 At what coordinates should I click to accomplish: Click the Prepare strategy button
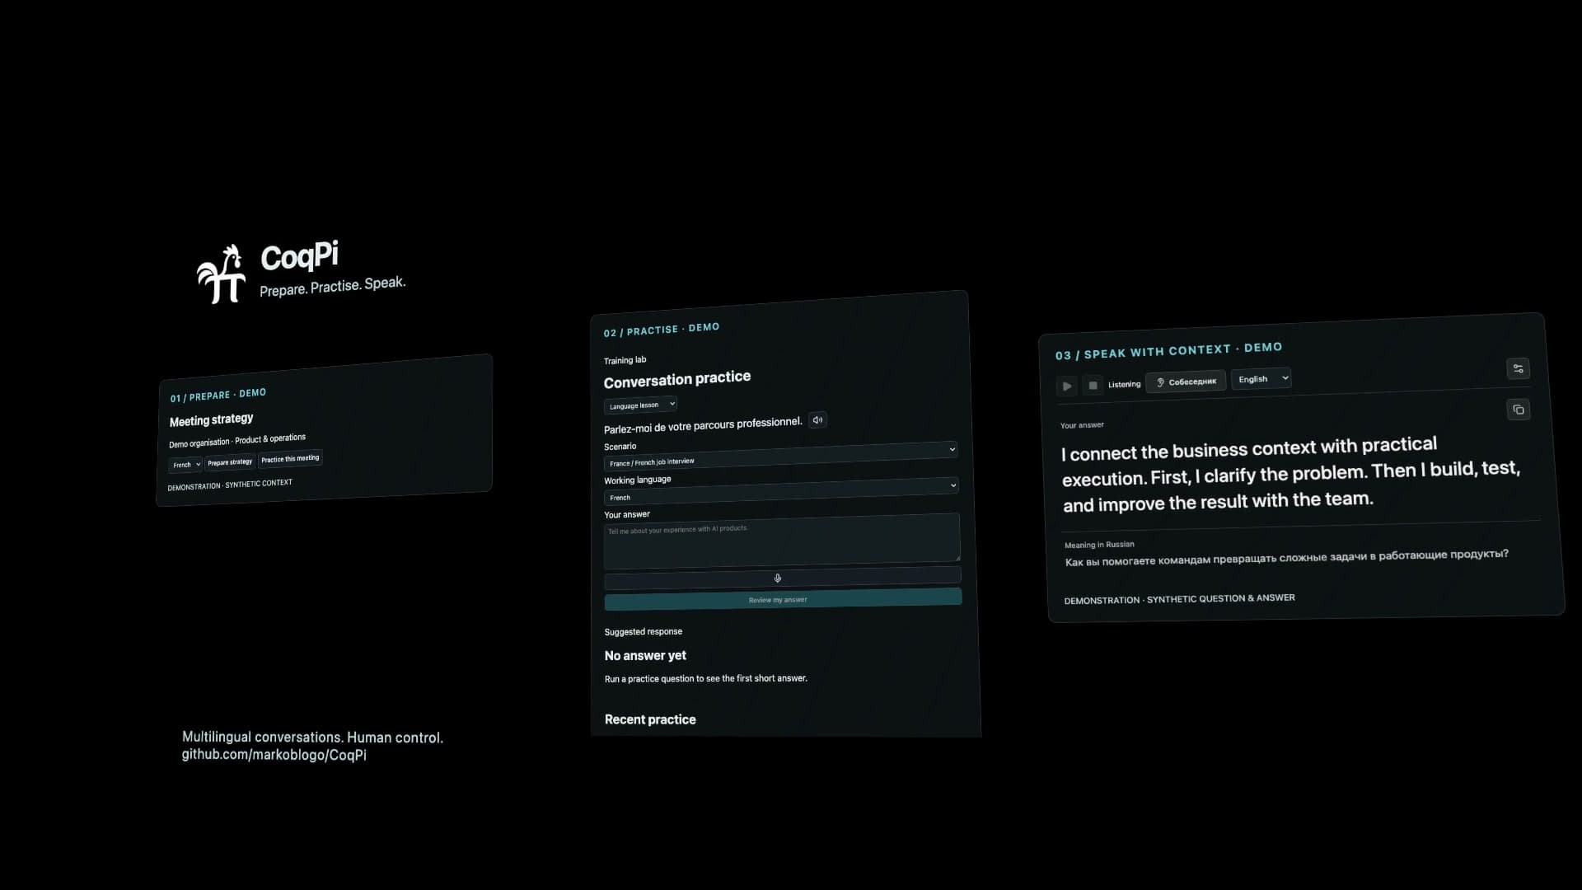pyautogui.click(x=230, y=462)
